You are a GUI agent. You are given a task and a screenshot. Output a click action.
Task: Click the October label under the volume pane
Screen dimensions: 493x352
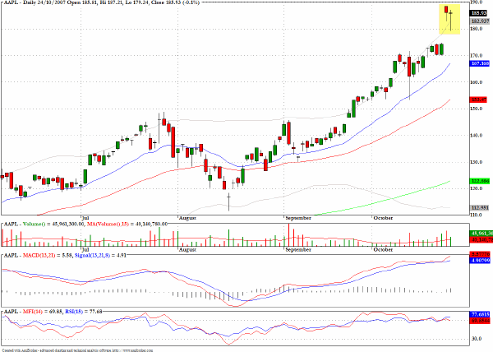[383, 250]
